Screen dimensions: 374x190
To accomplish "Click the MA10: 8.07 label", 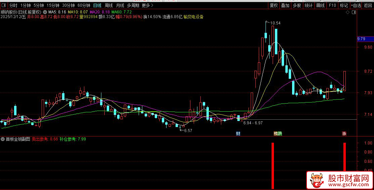I will (78, 12).
